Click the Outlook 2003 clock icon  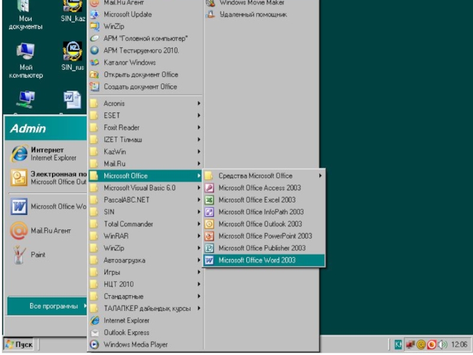209,224
